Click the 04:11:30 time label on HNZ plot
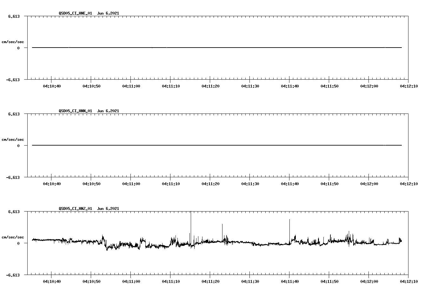Screen dimensions: 431x293 pos(250,281)
